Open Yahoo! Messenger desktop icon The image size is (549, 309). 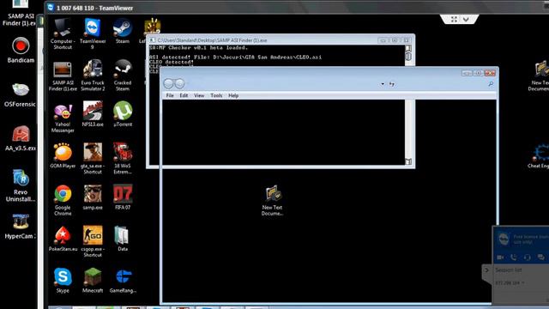coord(63,118)
